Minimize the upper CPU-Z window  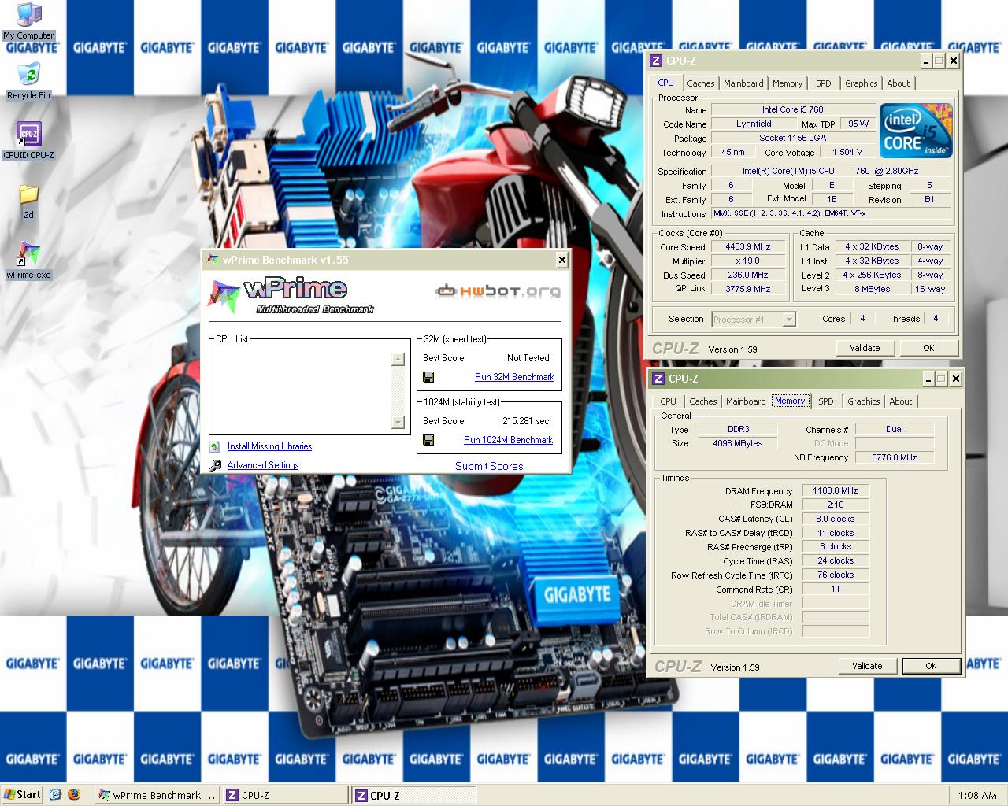925,61
